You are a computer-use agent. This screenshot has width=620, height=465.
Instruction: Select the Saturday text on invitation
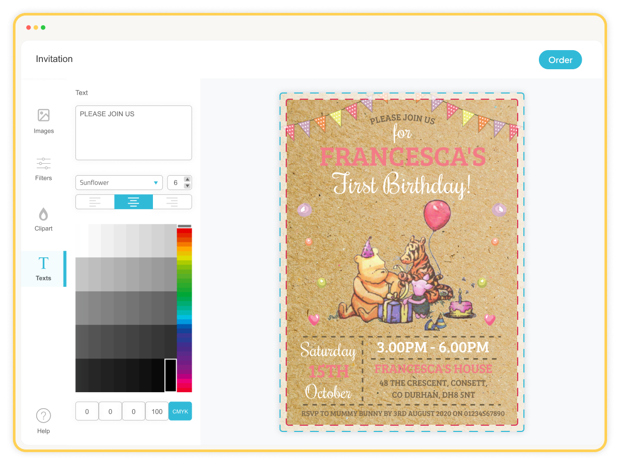[329, 351]
